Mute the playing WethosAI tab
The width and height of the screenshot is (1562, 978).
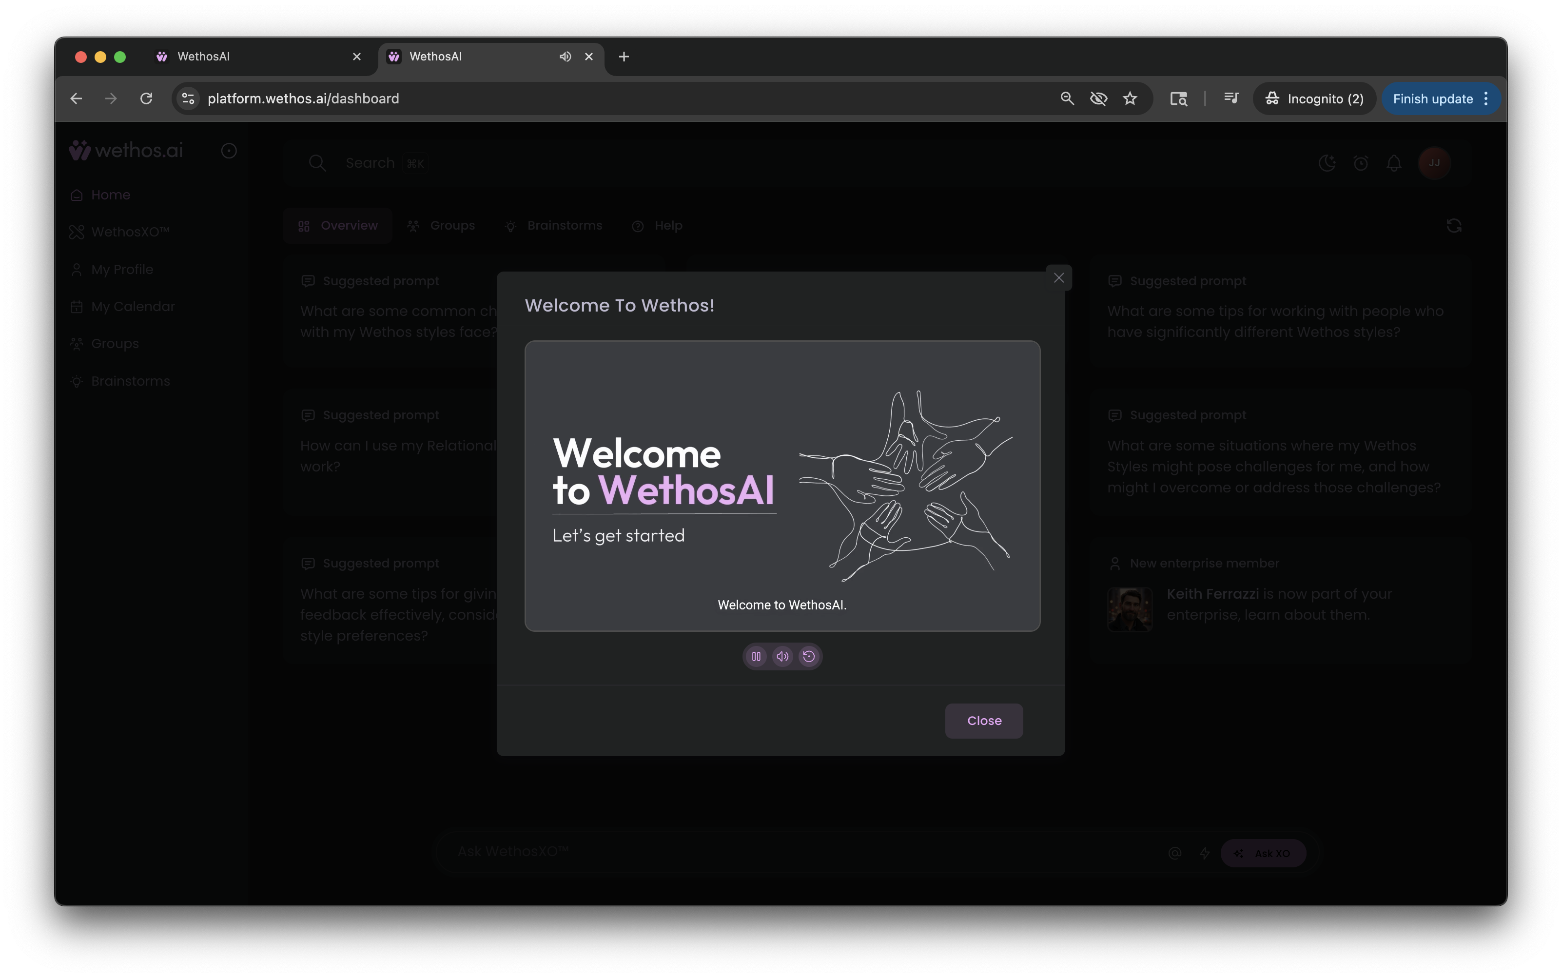[566, 56]
